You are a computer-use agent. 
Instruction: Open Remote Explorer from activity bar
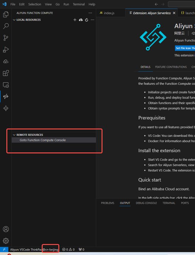[x=6, y=85]
